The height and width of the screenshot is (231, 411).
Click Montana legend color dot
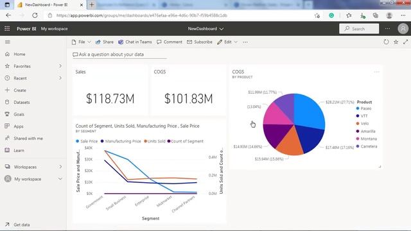pos(358,139)
